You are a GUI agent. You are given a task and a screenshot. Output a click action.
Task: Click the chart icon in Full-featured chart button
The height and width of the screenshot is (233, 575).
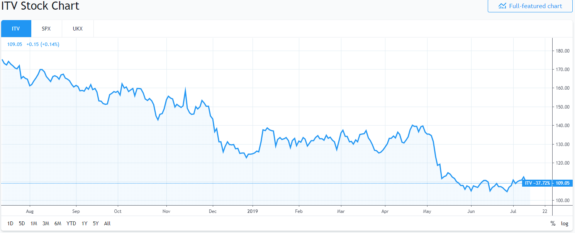pos(502,6)
